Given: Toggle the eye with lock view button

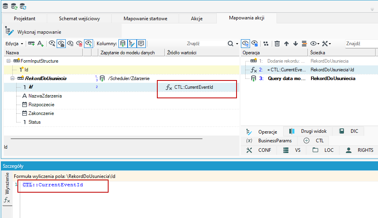Looking at the screenshot, I should point(61,44).
